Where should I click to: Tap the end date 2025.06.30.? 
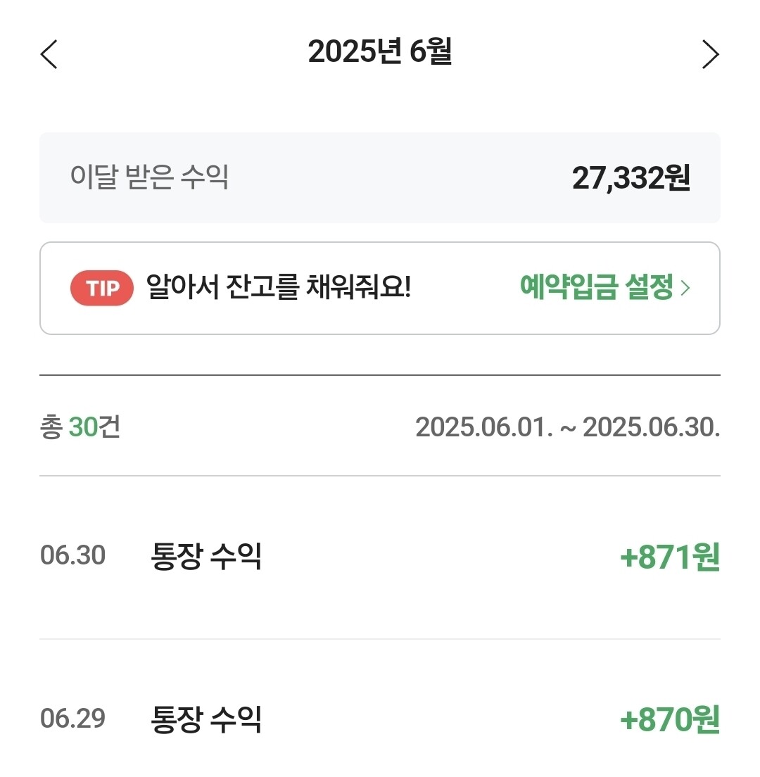click(652, 427)
